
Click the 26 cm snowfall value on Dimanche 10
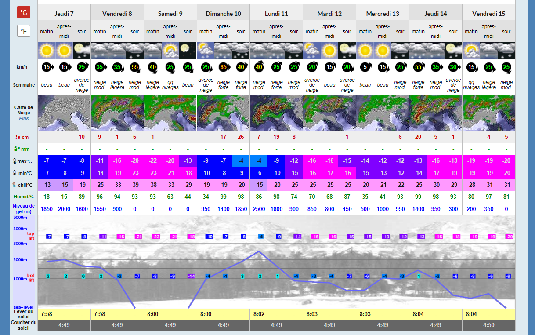click(x=241, y=137)
